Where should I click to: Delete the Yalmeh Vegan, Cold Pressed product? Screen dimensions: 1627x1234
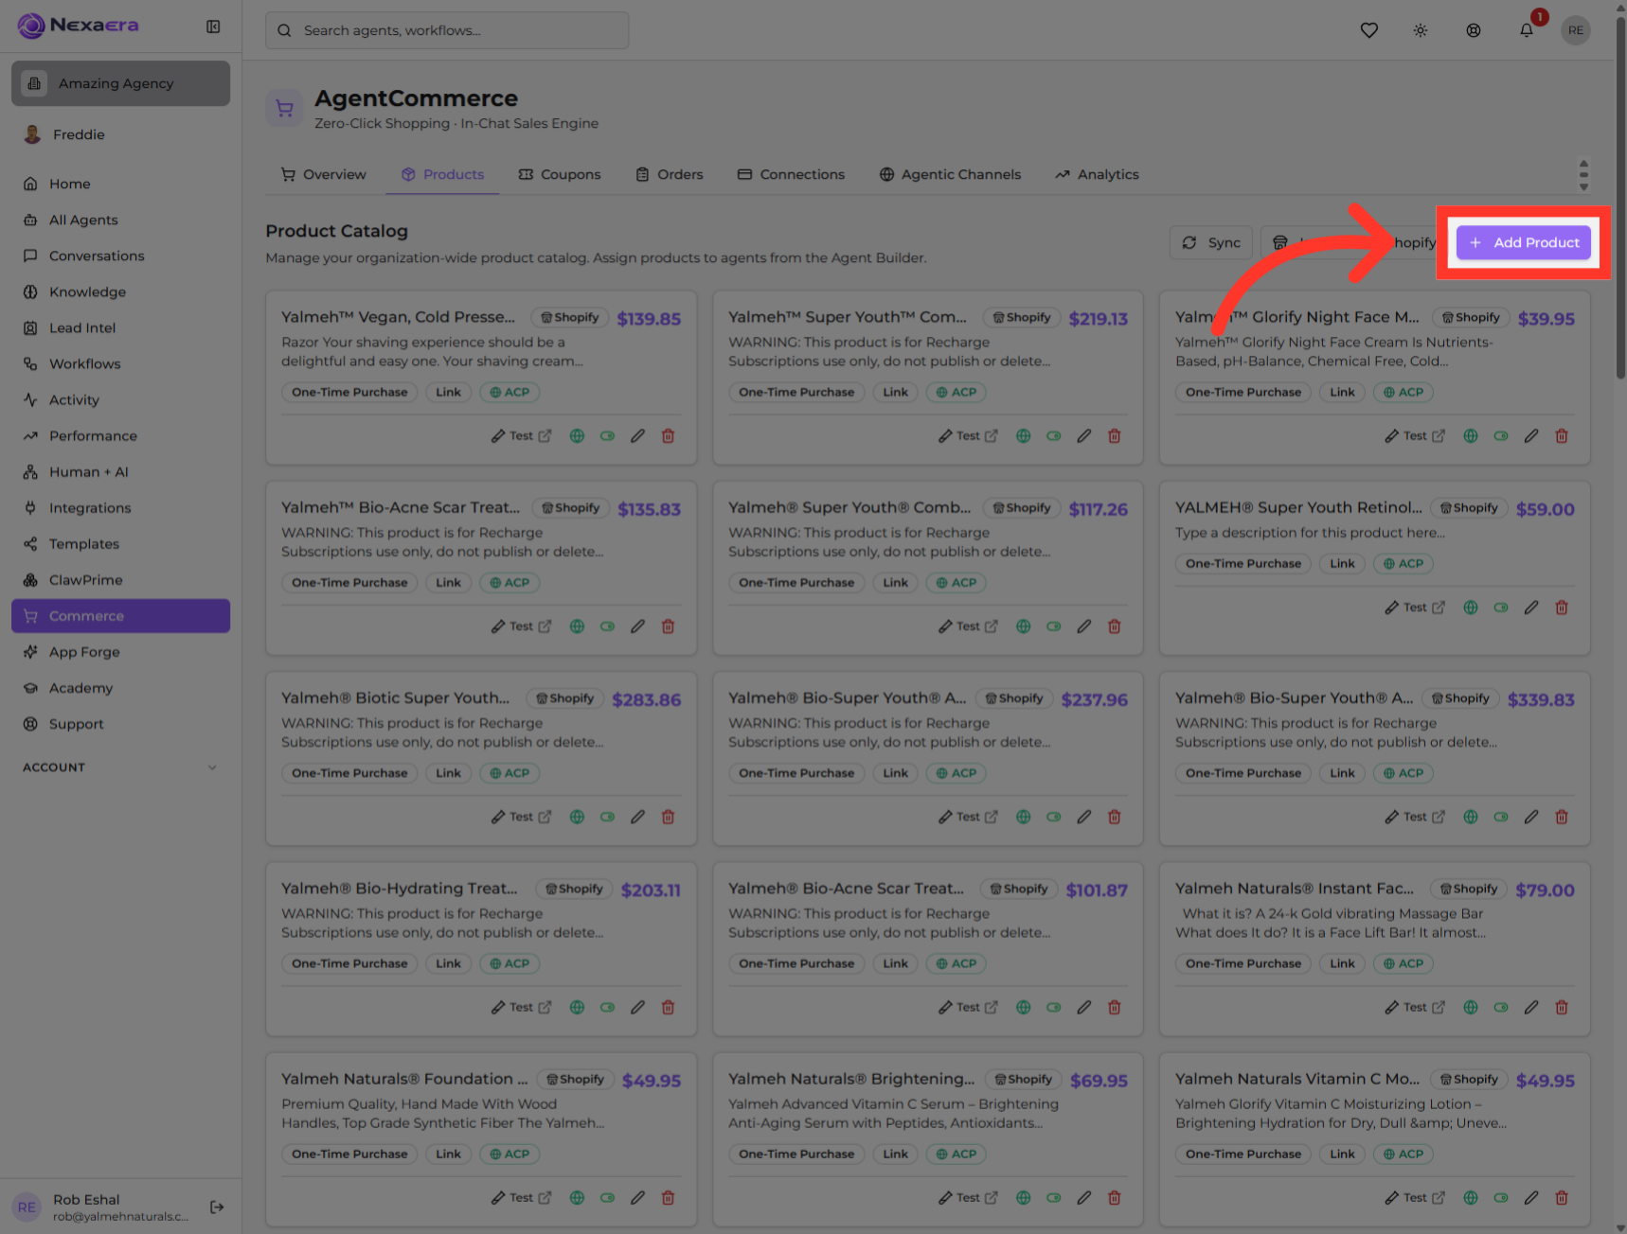668,436
